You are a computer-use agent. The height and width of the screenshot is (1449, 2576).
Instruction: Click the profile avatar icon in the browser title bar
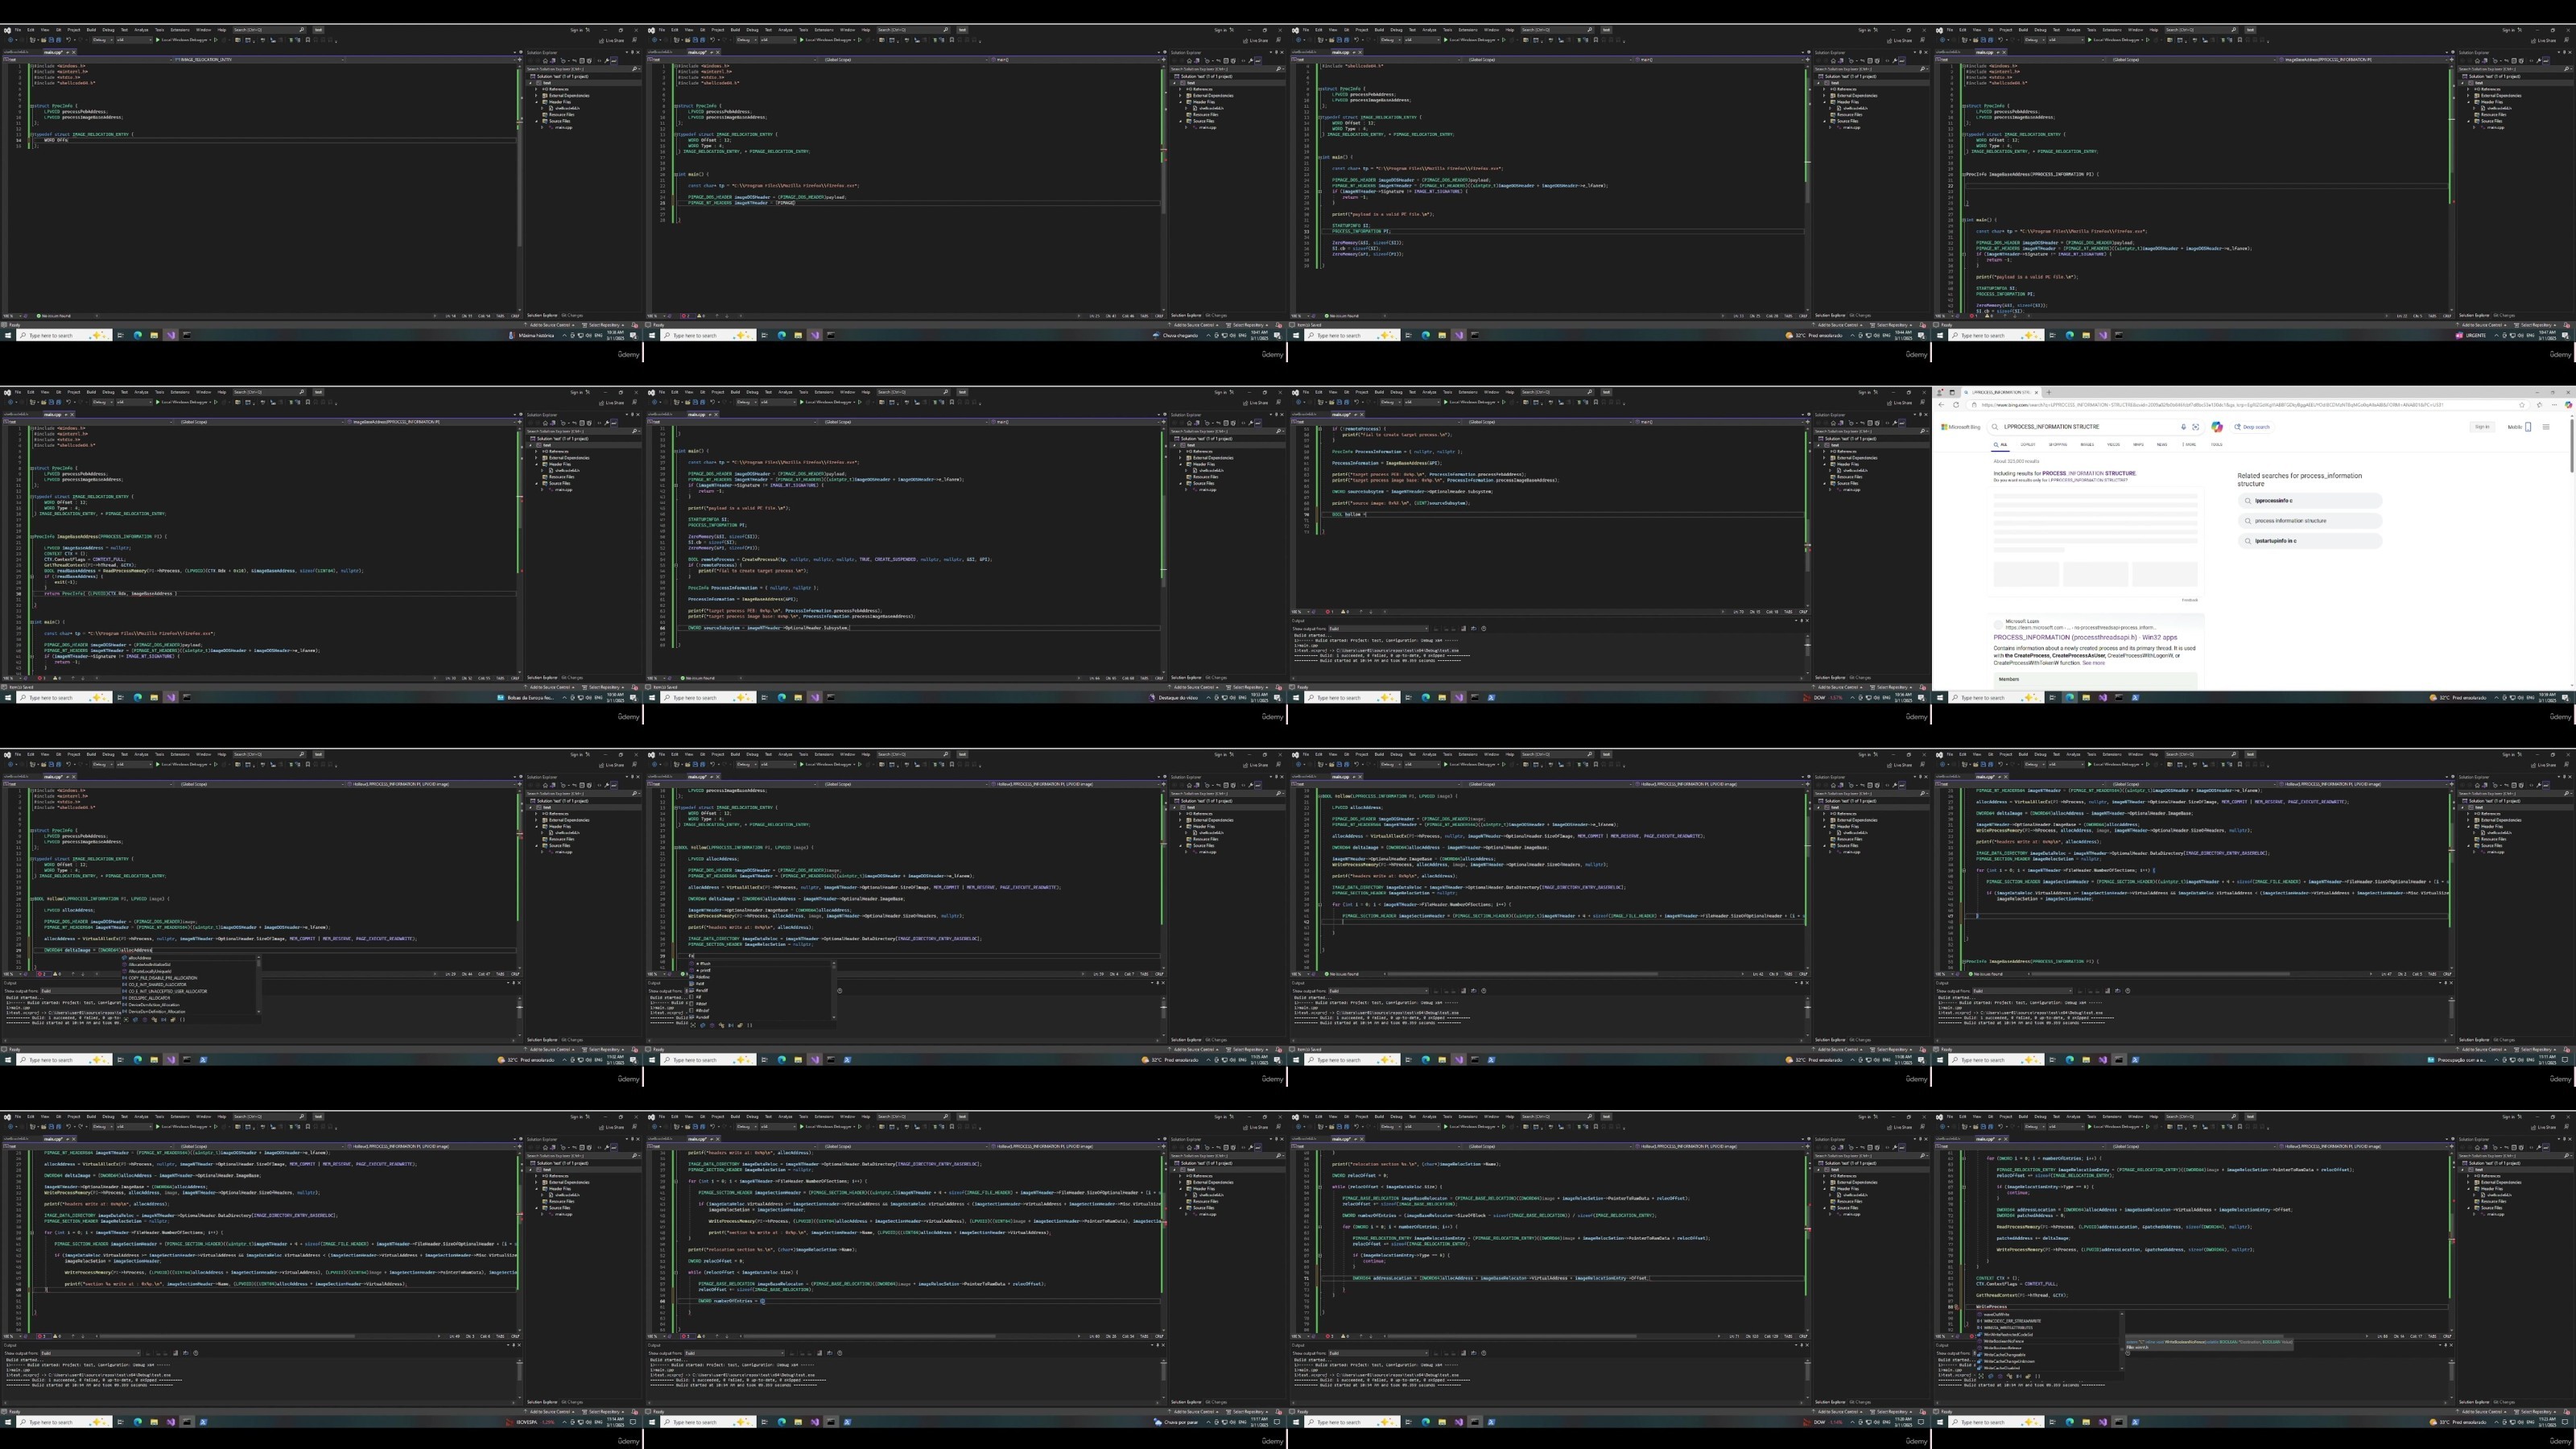click(1940, 393)
